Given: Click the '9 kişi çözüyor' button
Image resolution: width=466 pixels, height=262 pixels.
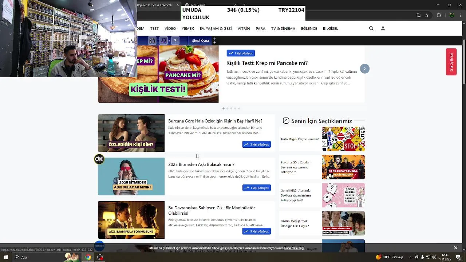Looking at the screenshot, I should pos(256,231).
